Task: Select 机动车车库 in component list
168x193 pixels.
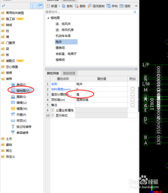Action: (63, 36)
